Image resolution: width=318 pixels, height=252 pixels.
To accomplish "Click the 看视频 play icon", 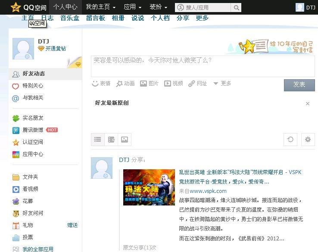I will [16, 189].
